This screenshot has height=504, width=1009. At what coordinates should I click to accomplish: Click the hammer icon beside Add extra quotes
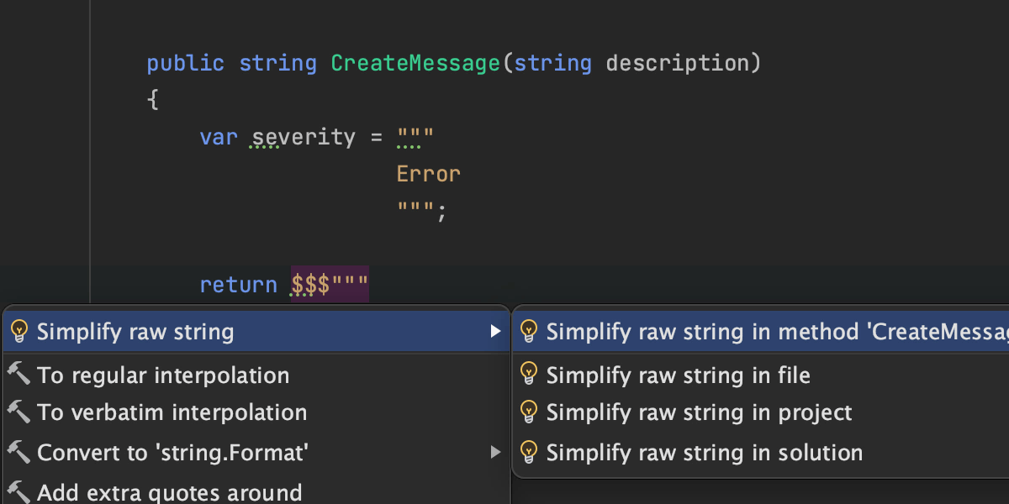pyautogui.click(x=18, y=491)
